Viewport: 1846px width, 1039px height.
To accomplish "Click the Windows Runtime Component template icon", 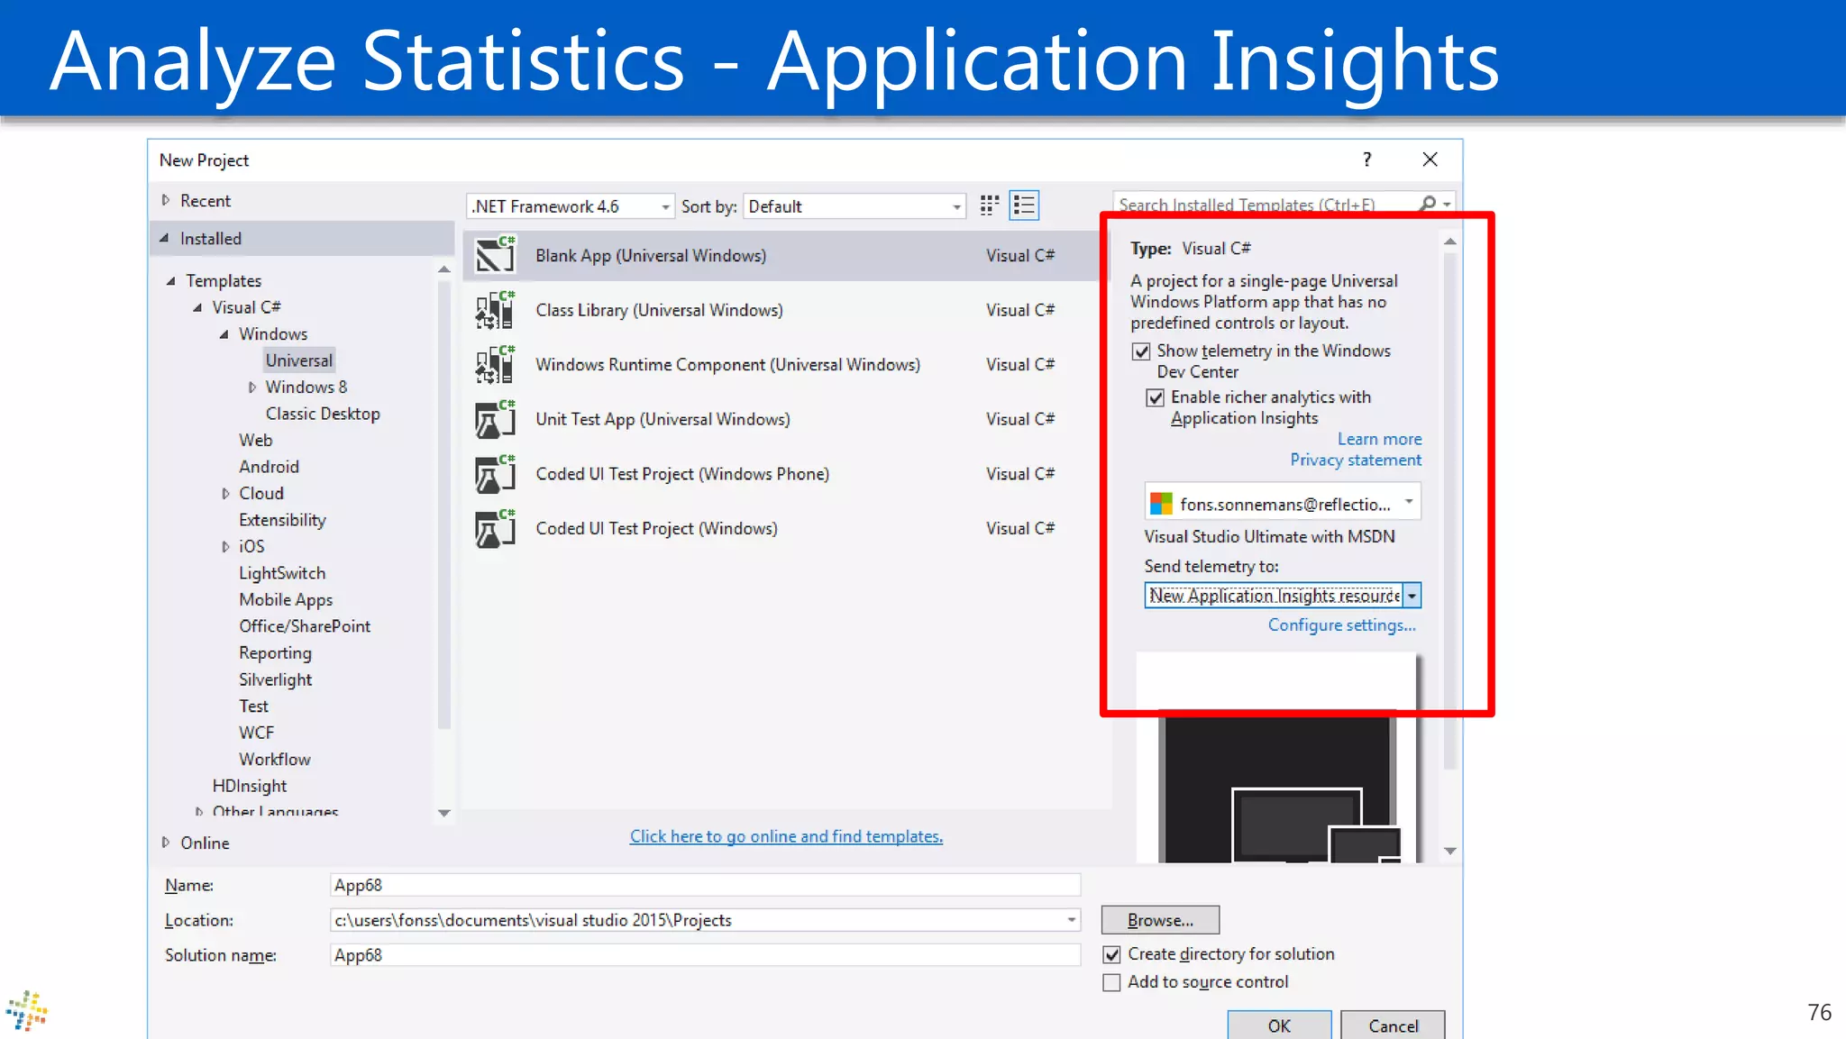I will (x=495, y=365).
